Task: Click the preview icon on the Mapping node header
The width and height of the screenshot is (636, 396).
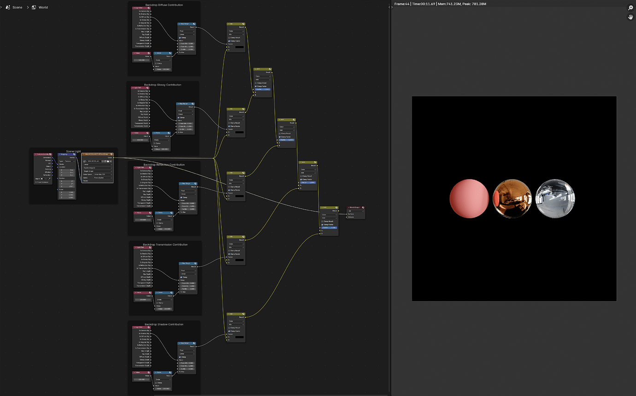Action: click(x=74, y=154)
